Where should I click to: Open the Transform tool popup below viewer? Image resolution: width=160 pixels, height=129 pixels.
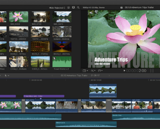pos(85,71)
